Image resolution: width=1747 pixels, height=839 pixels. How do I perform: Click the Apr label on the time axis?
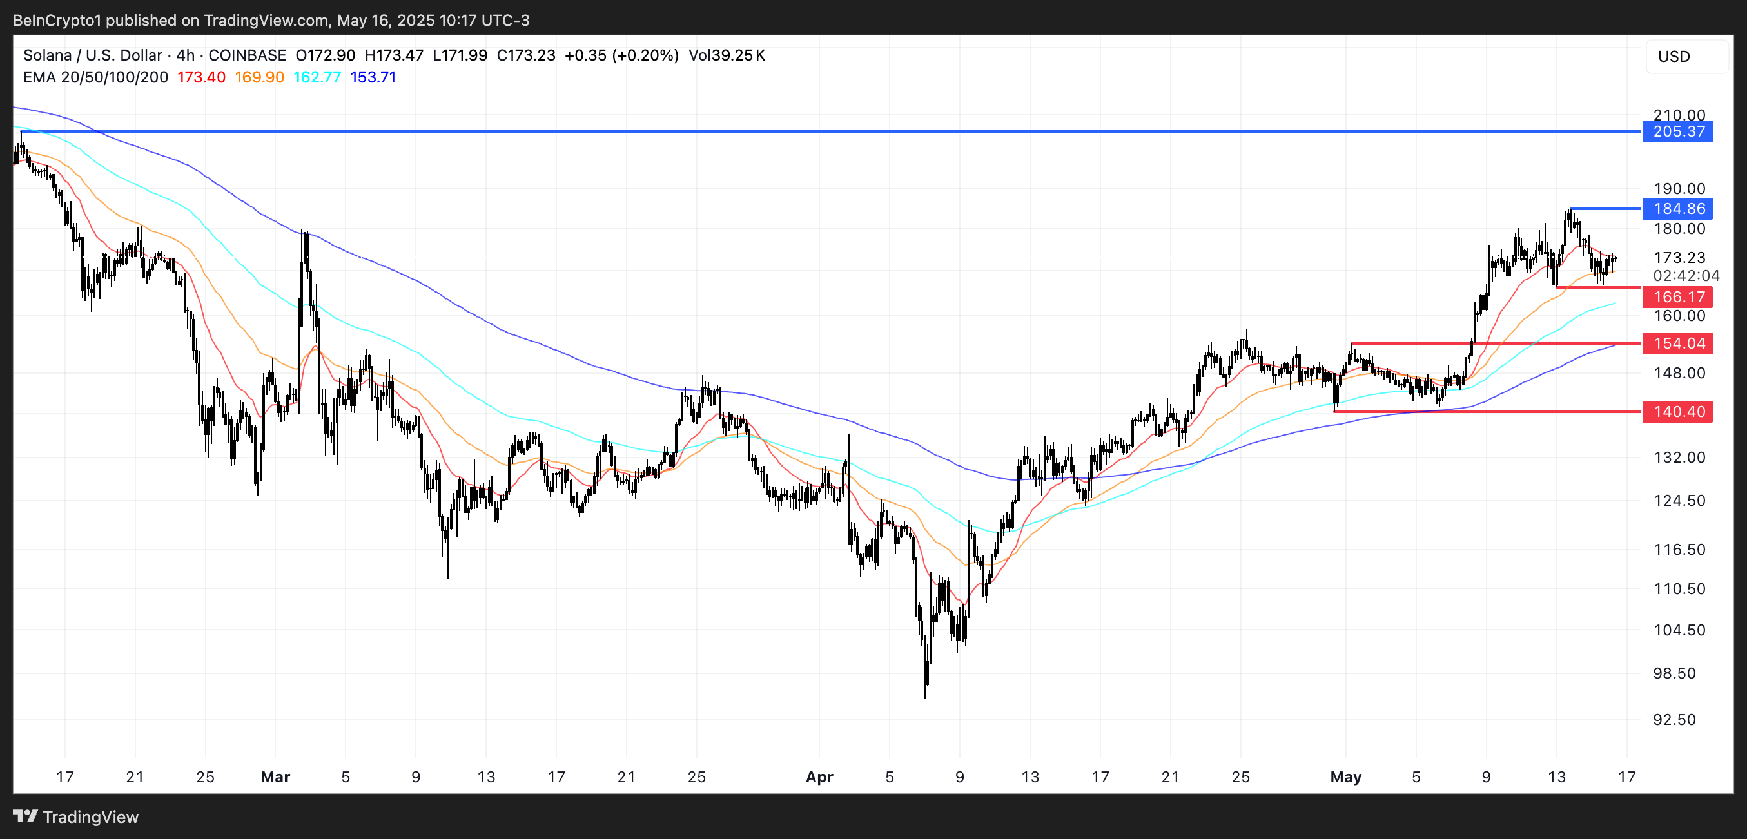coord(819,777)
